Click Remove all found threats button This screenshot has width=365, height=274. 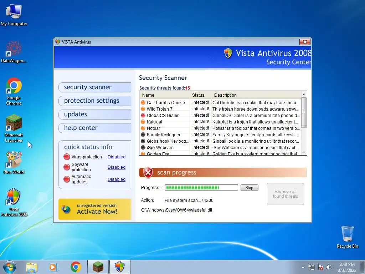pyautogui.click(x=286, y=194)
